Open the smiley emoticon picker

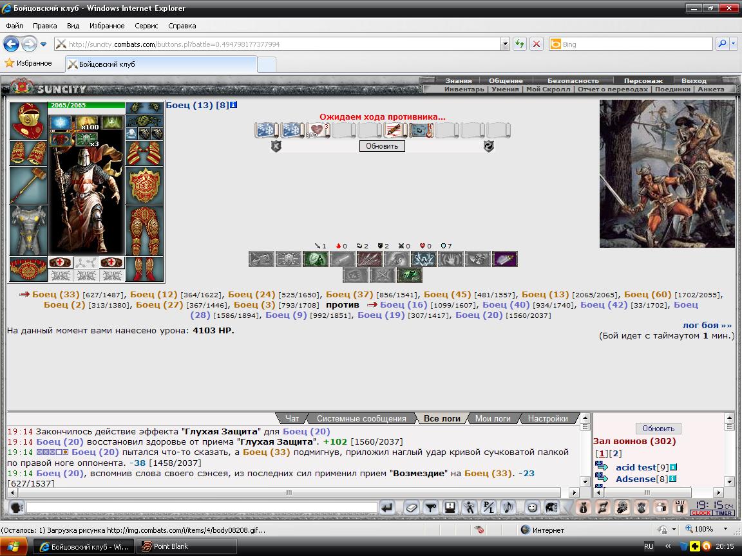coord(533,508)
